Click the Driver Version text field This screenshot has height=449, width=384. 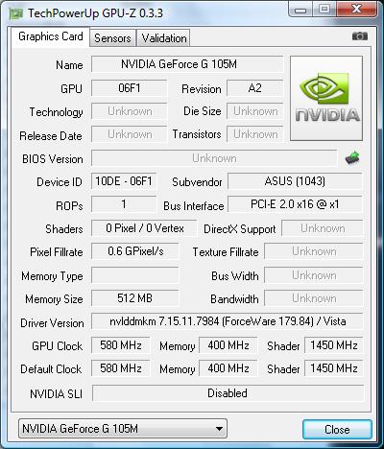(228, 321)
